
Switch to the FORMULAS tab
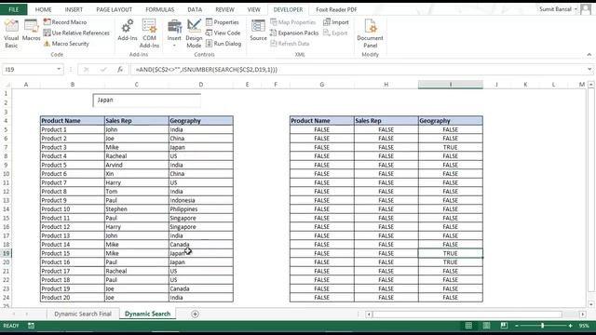click(159, 9)
